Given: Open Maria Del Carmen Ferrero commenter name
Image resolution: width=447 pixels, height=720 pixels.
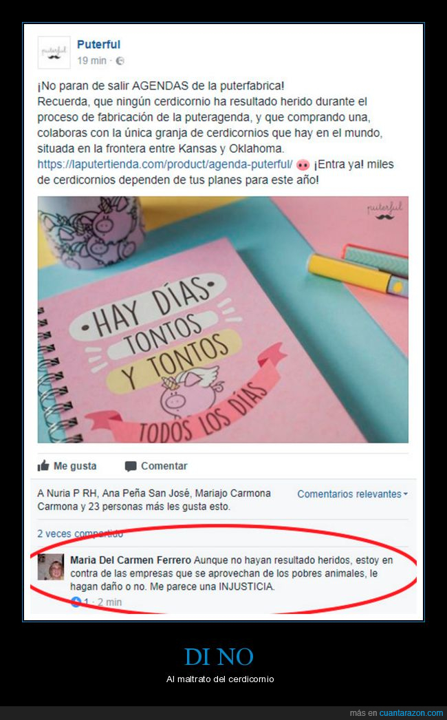Looking at the screenshot, I should [131, 560].
